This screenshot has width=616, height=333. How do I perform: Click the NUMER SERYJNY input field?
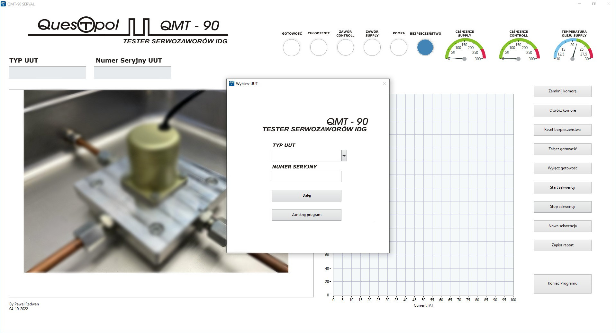306,176
